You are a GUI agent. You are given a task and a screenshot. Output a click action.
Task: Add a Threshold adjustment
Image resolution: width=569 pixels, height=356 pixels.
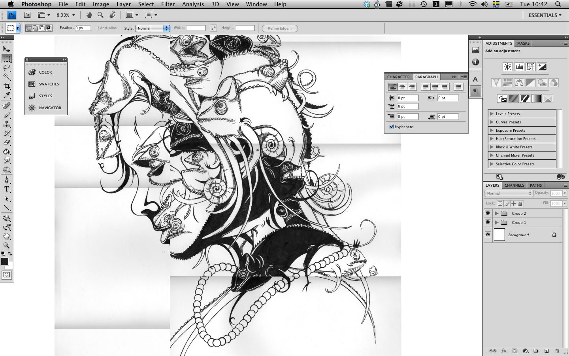pos(525,98)
